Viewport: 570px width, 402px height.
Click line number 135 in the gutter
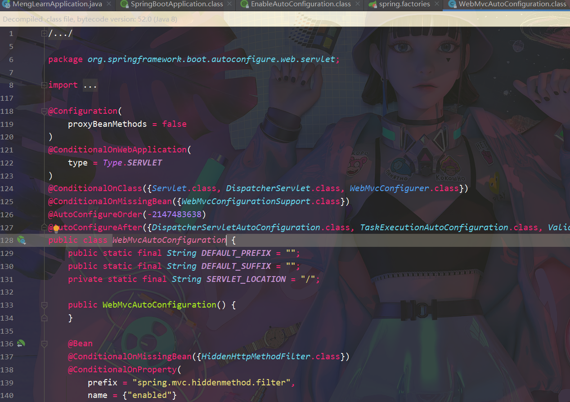pos(7,331)
